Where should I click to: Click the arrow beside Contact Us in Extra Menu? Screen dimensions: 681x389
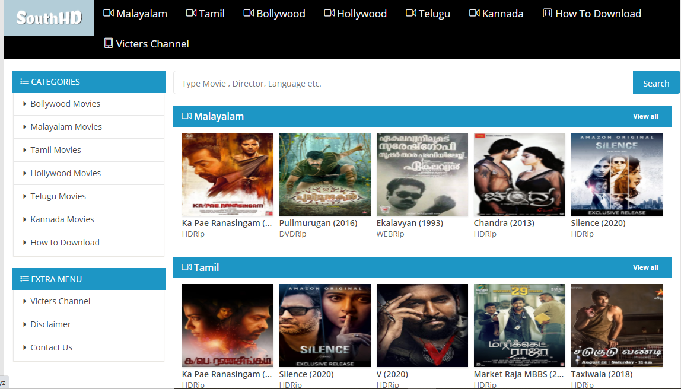click(25, 347)
